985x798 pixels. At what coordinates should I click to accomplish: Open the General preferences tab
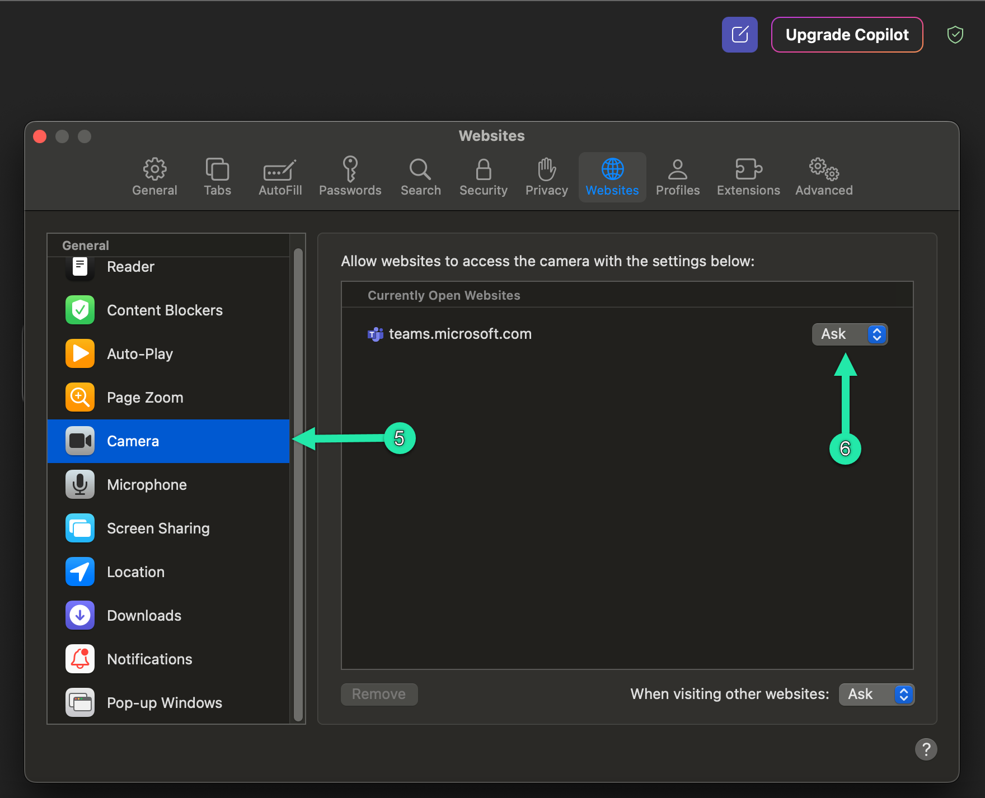[x=154, y=177]
